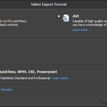Click the word "Professional." before Learn more
The width and height of the screenshot is (107, 107).
pyautogui.click(x=42, y=78)
